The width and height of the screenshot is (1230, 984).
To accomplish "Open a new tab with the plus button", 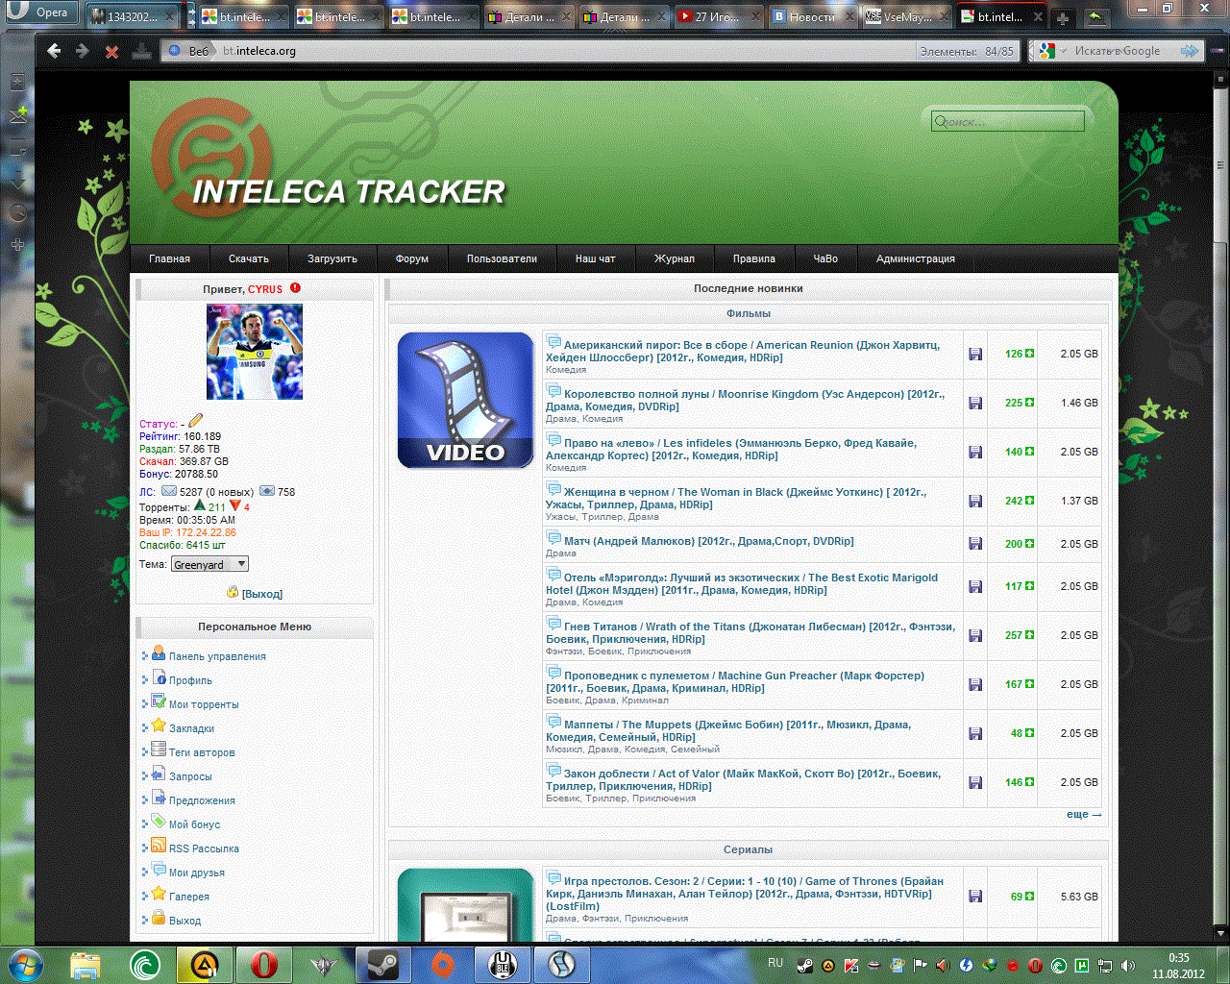I will 1063,17.
